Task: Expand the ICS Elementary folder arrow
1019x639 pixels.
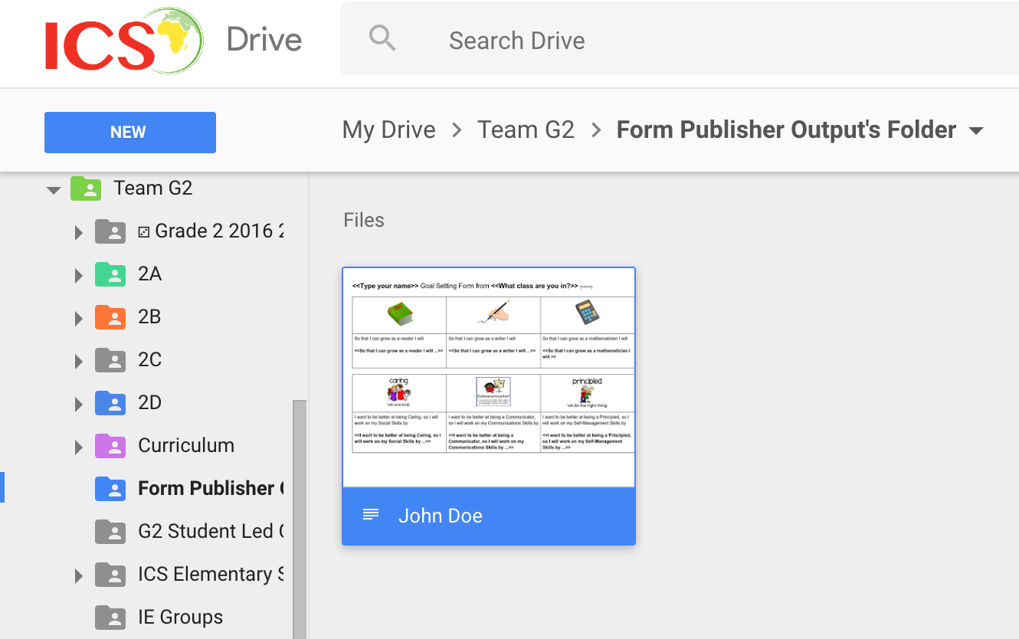Action: [78, 575]
